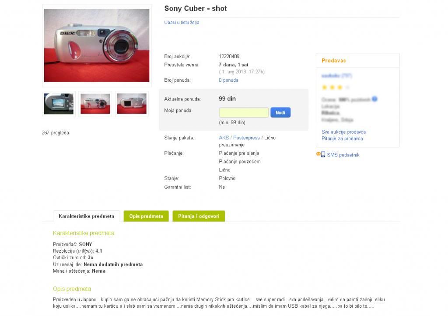Screen dimensions: 448x316
Task: Click the SMS podsetnik link text
Action: [343, 155]
